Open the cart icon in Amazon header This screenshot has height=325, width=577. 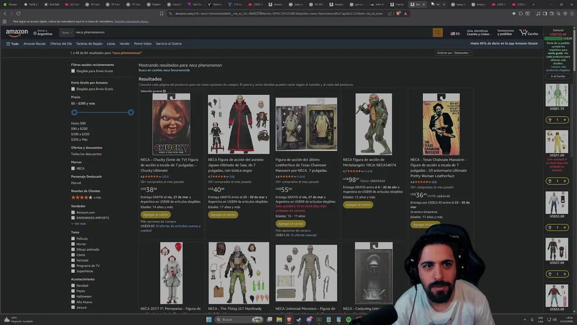529,32
